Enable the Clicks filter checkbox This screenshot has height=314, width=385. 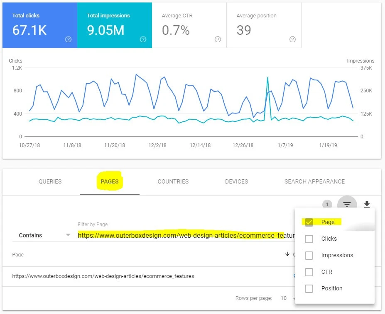coord(309,239)
